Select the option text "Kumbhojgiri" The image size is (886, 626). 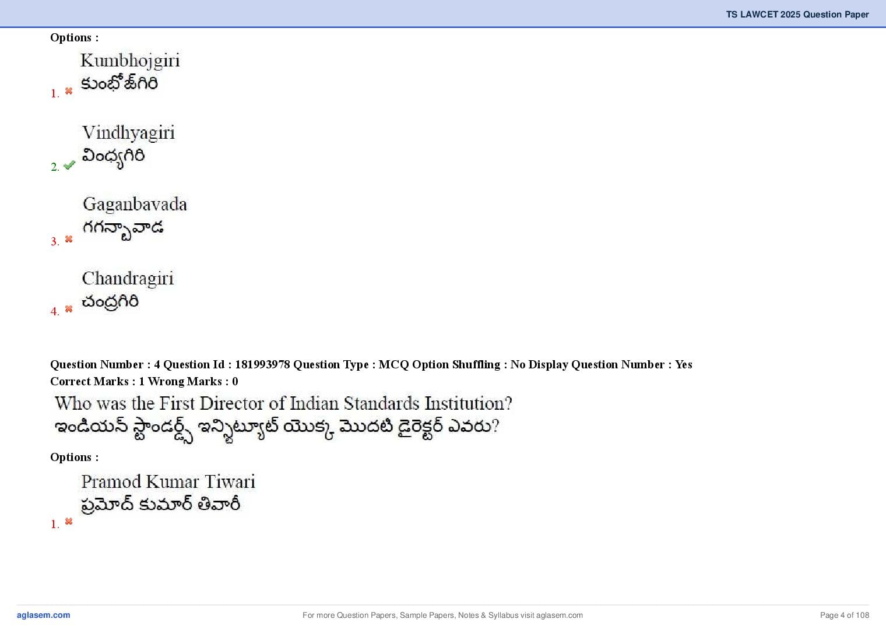pos(130,61)
